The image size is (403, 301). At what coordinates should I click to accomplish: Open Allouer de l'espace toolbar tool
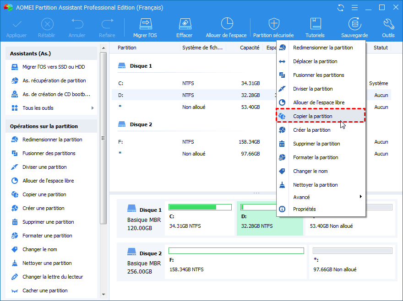click(x=226, y=24)
